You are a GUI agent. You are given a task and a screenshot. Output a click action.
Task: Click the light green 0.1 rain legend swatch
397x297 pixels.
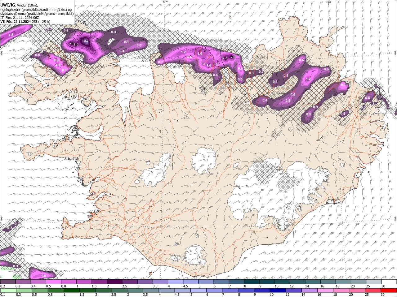click(9, 291)
